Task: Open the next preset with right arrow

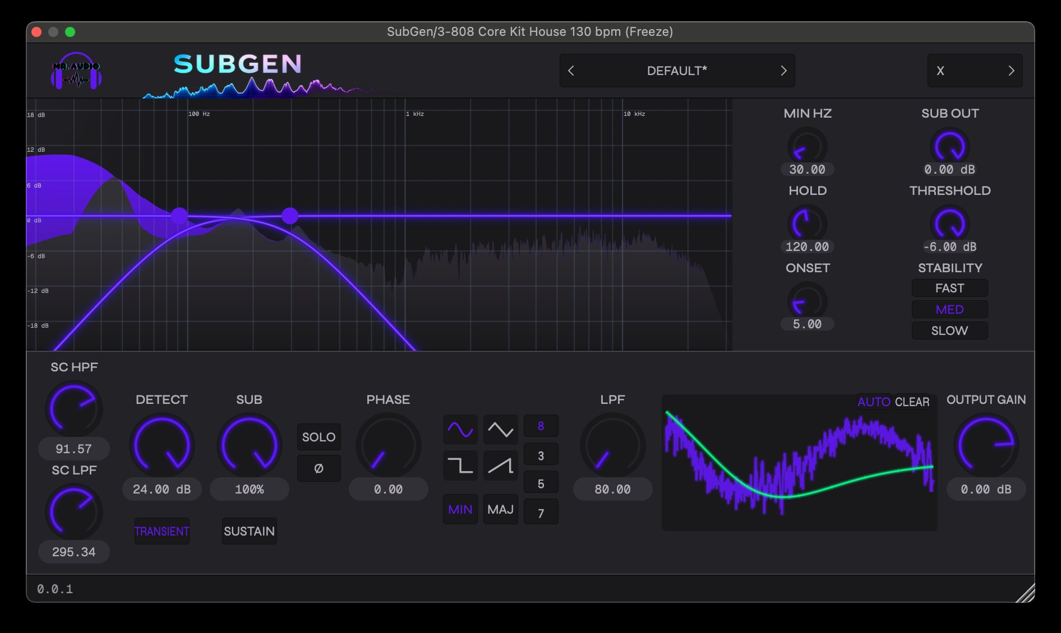Action: (x=783, y=71)
